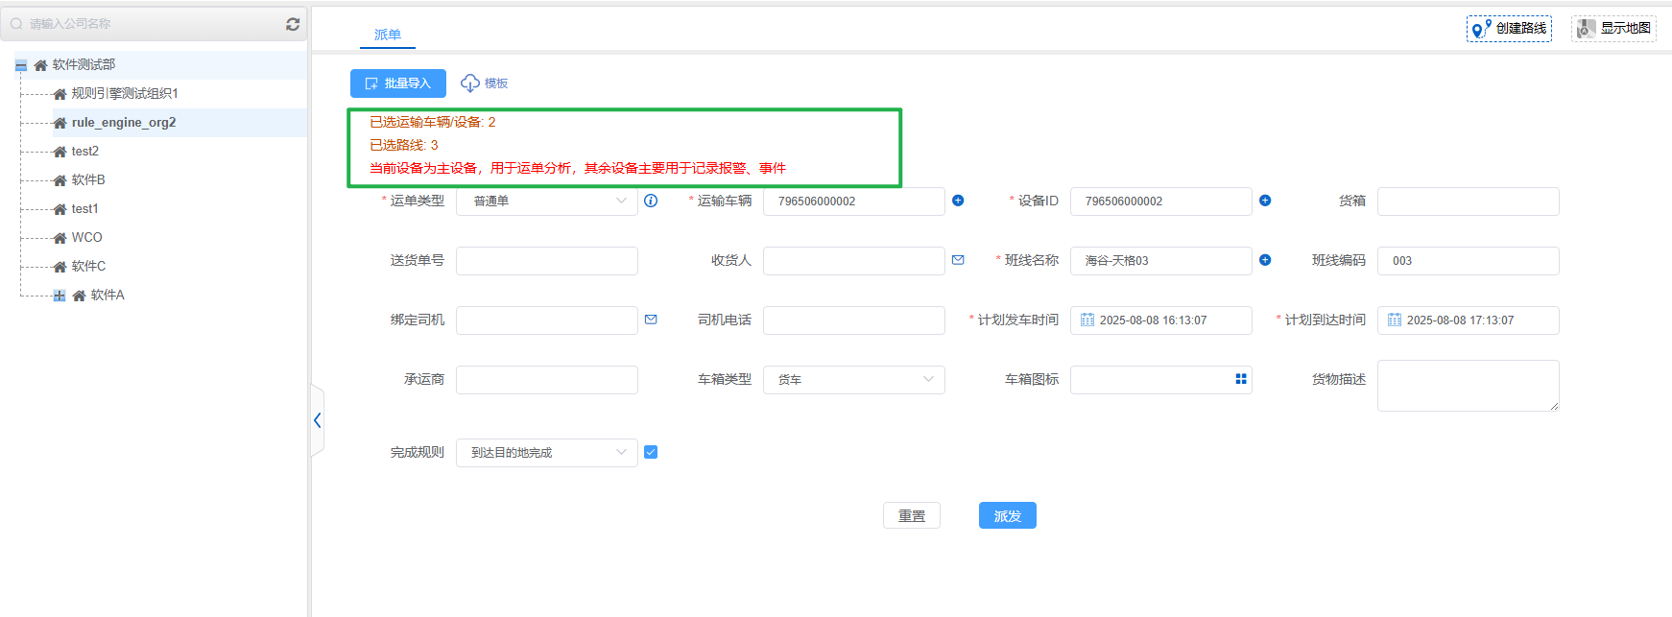Click the 批量导入 batch import button
The width and height of the screenshot is (1672, 617).
pyautogui.click(x=398, y=83)
